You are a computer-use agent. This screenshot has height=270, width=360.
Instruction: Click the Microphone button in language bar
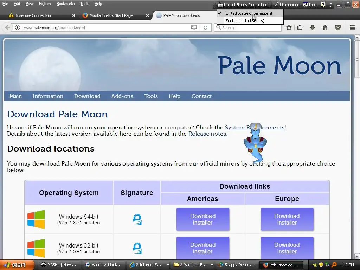point(287,5)
